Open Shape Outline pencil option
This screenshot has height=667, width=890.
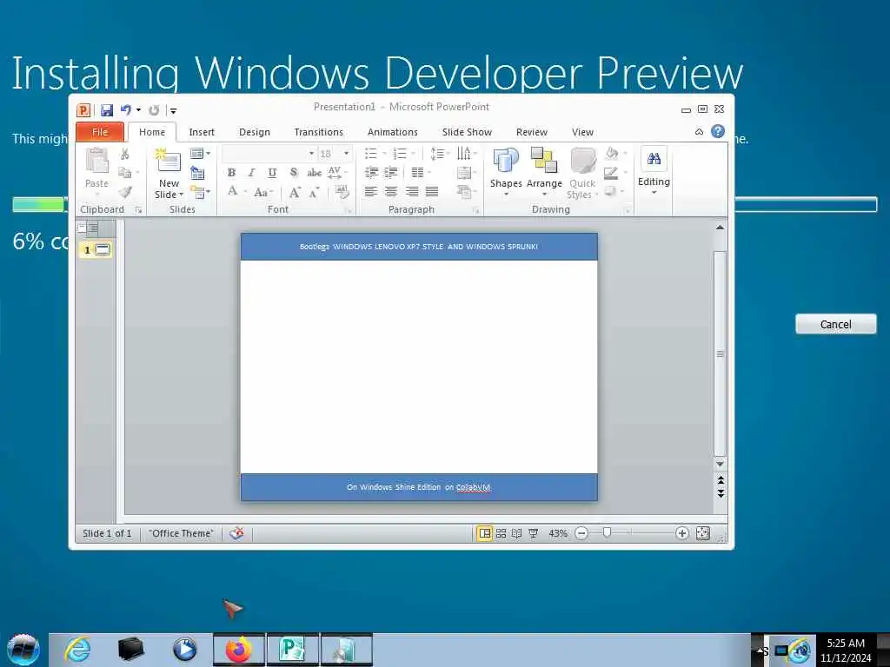pyautogui.click(x=611, y=173)
